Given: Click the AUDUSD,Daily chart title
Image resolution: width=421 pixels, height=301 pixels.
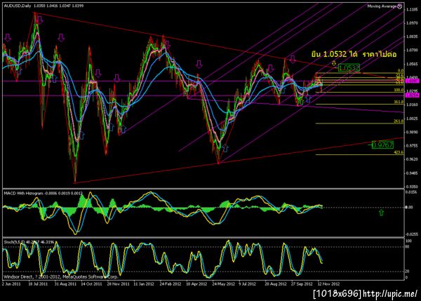Looking at the screenshot, I should pos(17,6).
